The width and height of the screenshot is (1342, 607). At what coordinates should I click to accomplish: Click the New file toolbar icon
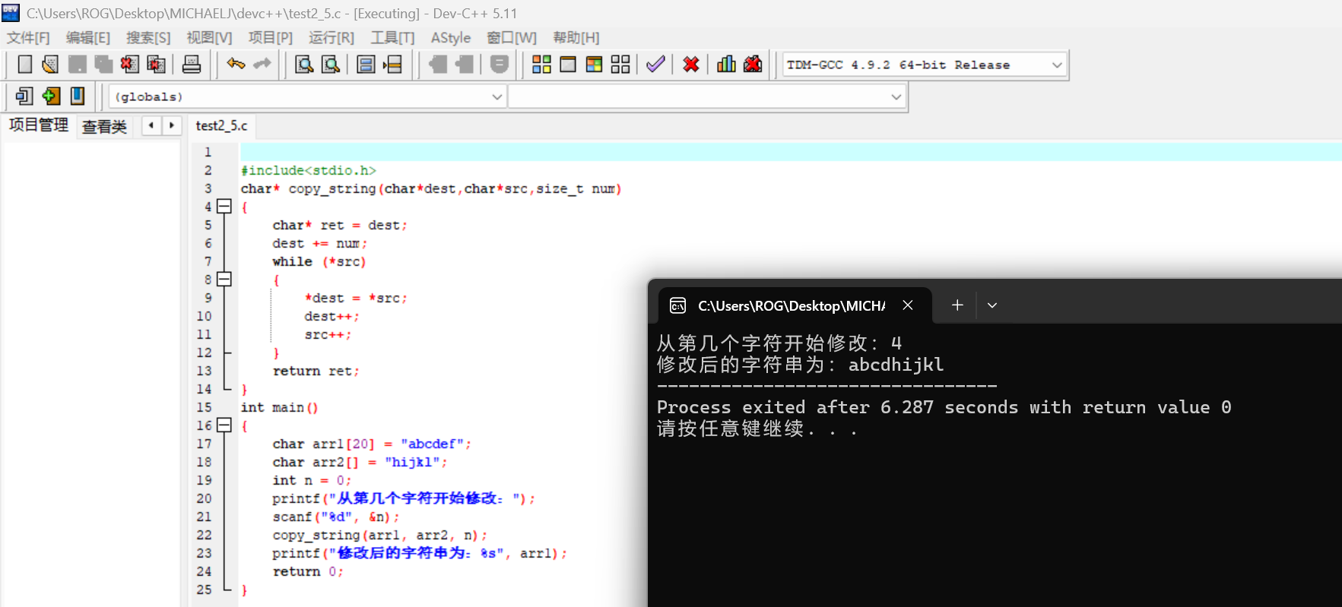click(24, 65)
